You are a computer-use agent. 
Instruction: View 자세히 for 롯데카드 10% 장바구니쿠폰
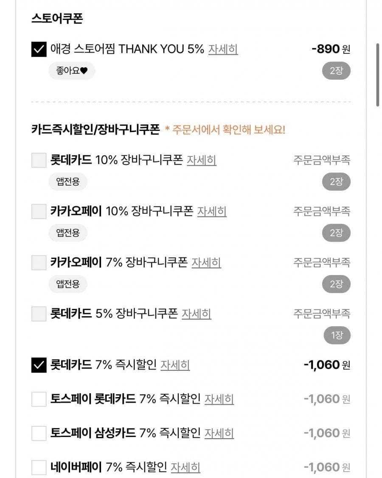click(x=202, y=161)
